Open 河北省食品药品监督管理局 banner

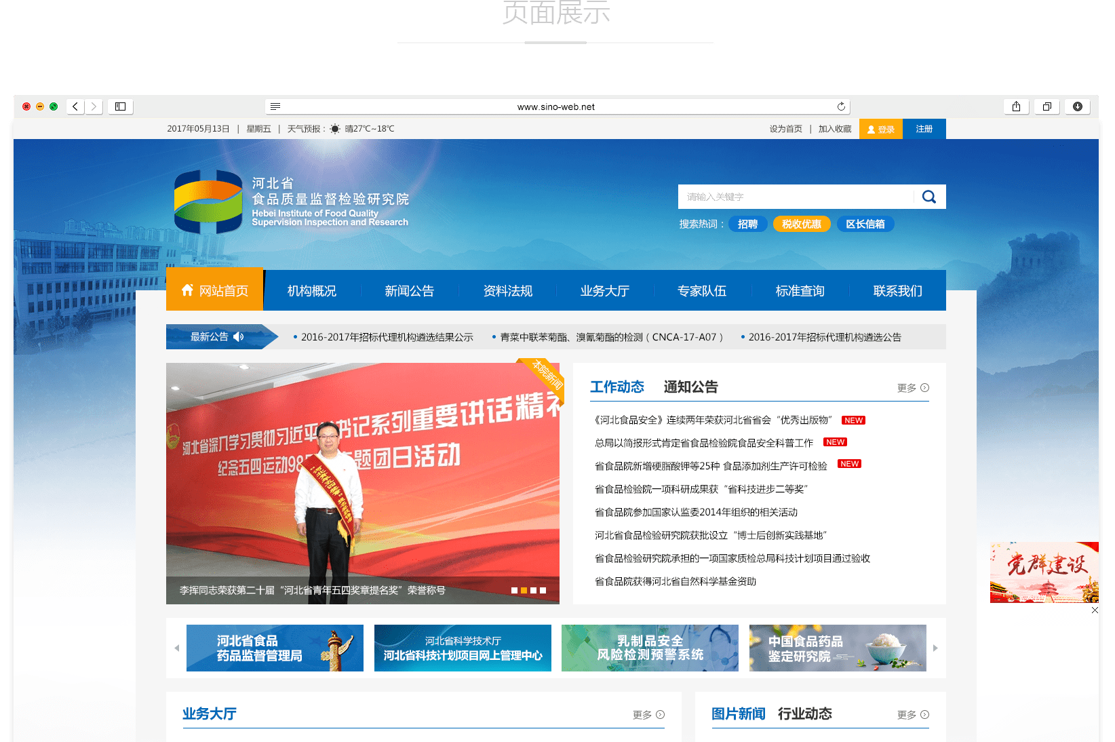click(x=275, y=648)
